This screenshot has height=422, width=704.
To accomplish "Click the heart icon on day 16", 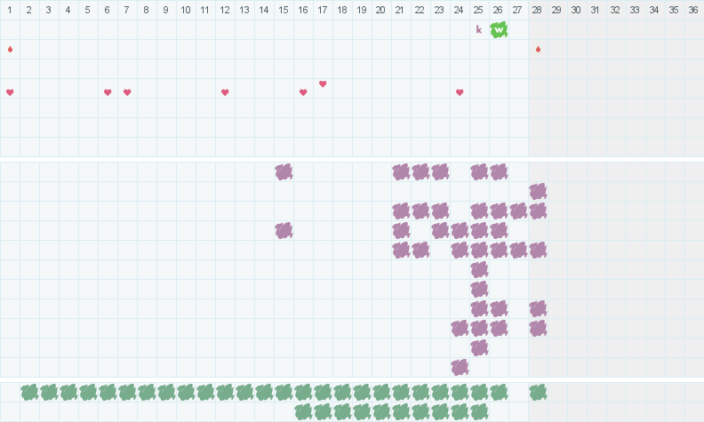I will 303,92.
